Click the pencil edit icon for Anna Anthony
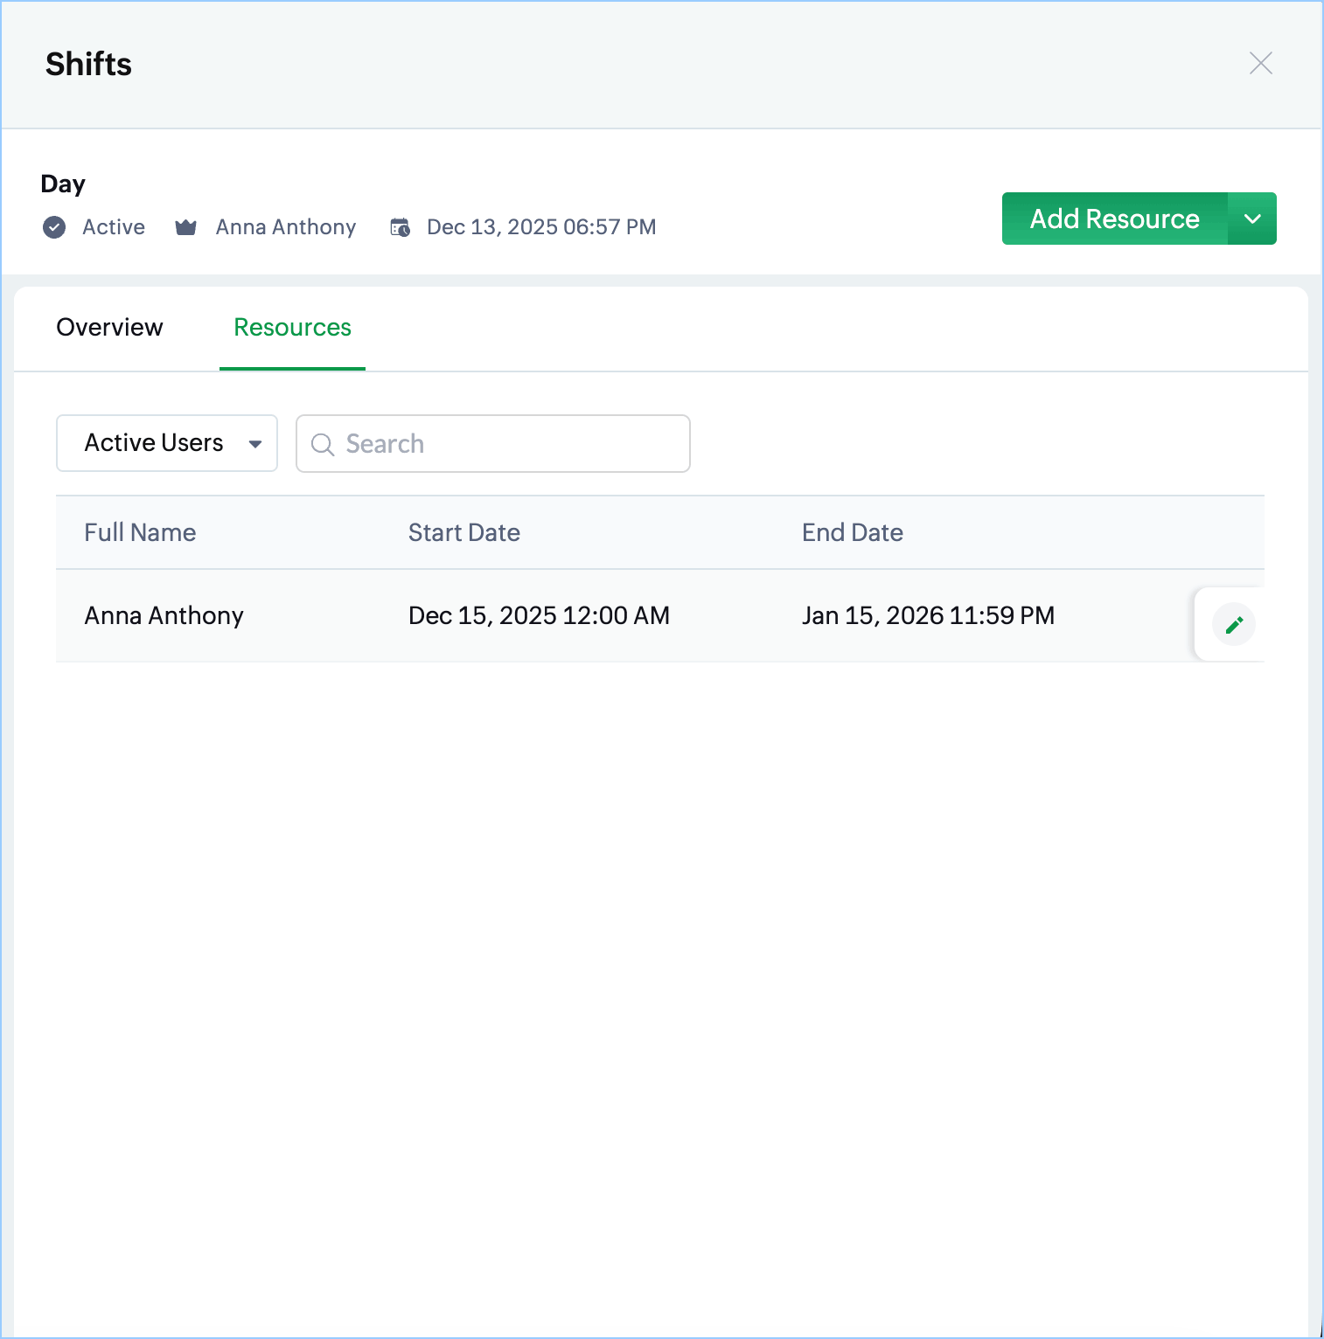1324x1339 pixels. (1234, 625)
